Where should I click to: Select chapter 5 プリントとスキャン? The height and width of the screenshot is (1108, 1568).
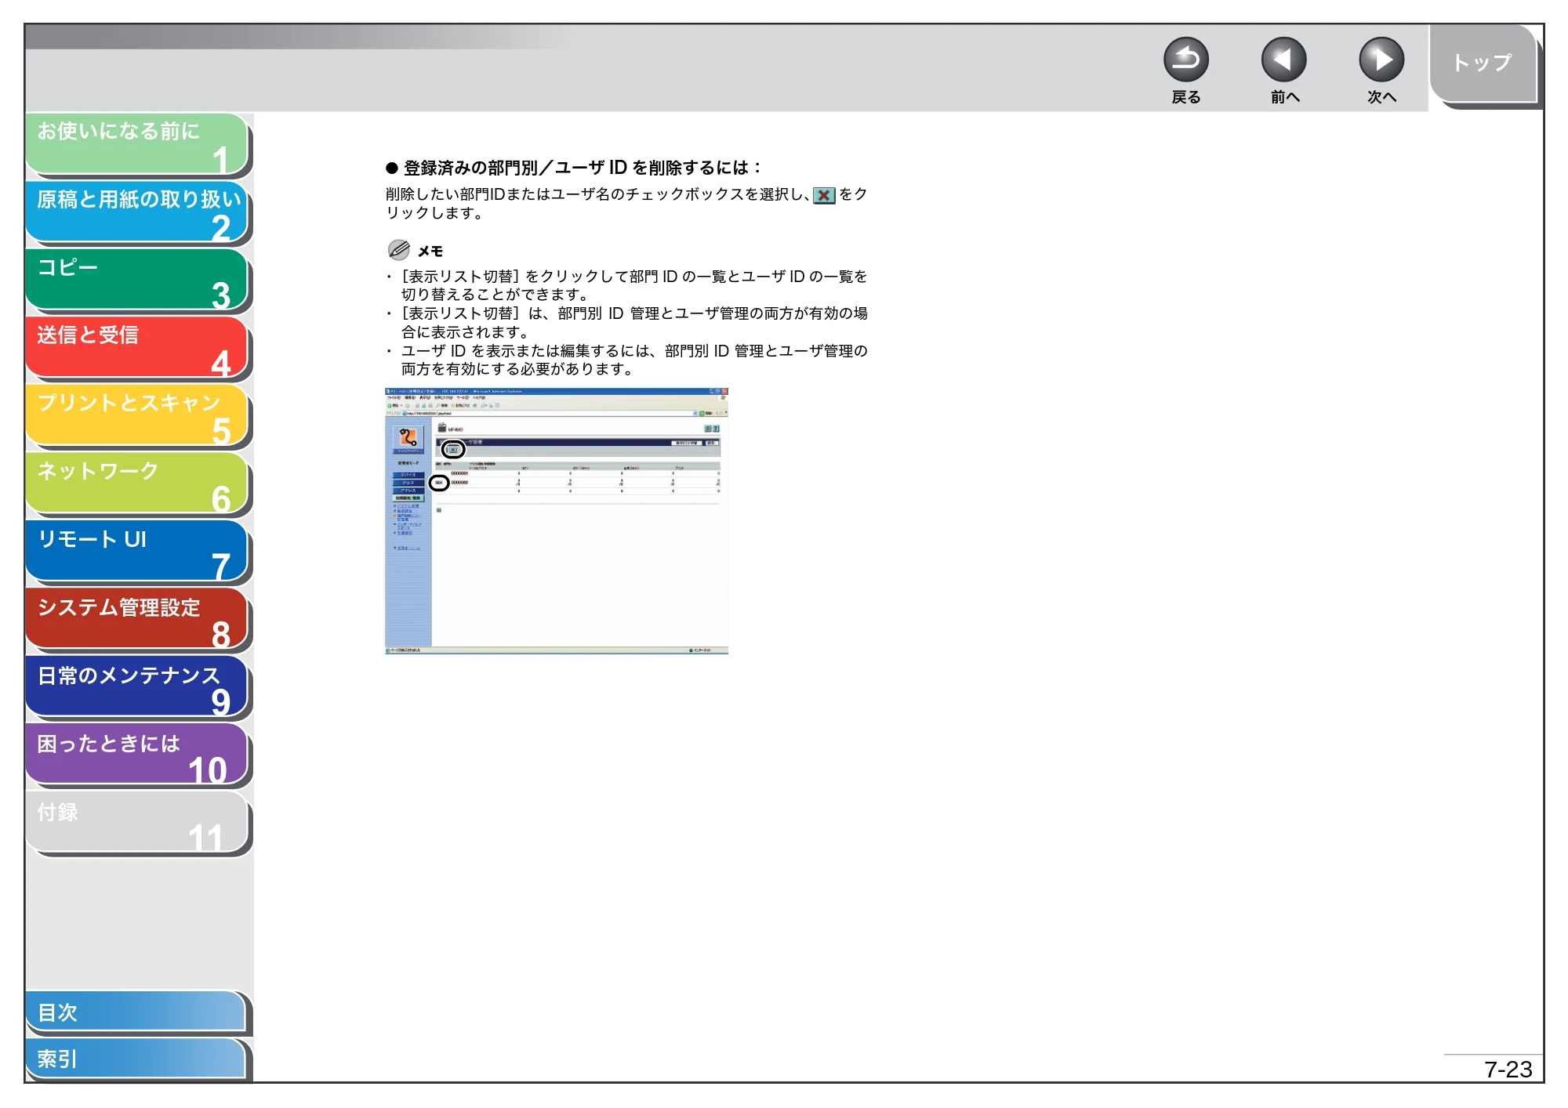(x=137, y=416)
